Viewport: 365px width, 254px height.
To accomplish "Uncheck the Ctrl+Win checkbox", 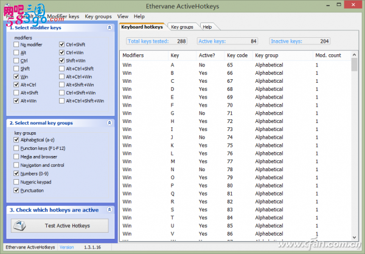I will [x=61, y=52].
